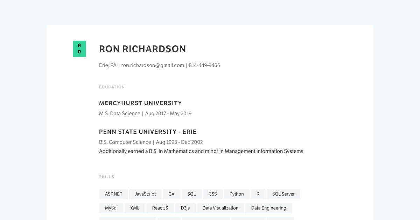Click the C# skill tag
Screen dimensions: 420x220
(171, 194)
